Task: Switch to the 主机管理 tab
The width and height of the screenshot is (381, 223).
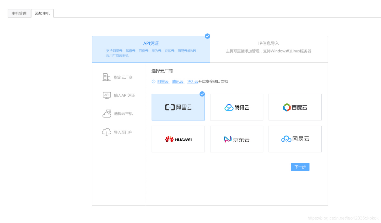Action: [x=19, y=13]
